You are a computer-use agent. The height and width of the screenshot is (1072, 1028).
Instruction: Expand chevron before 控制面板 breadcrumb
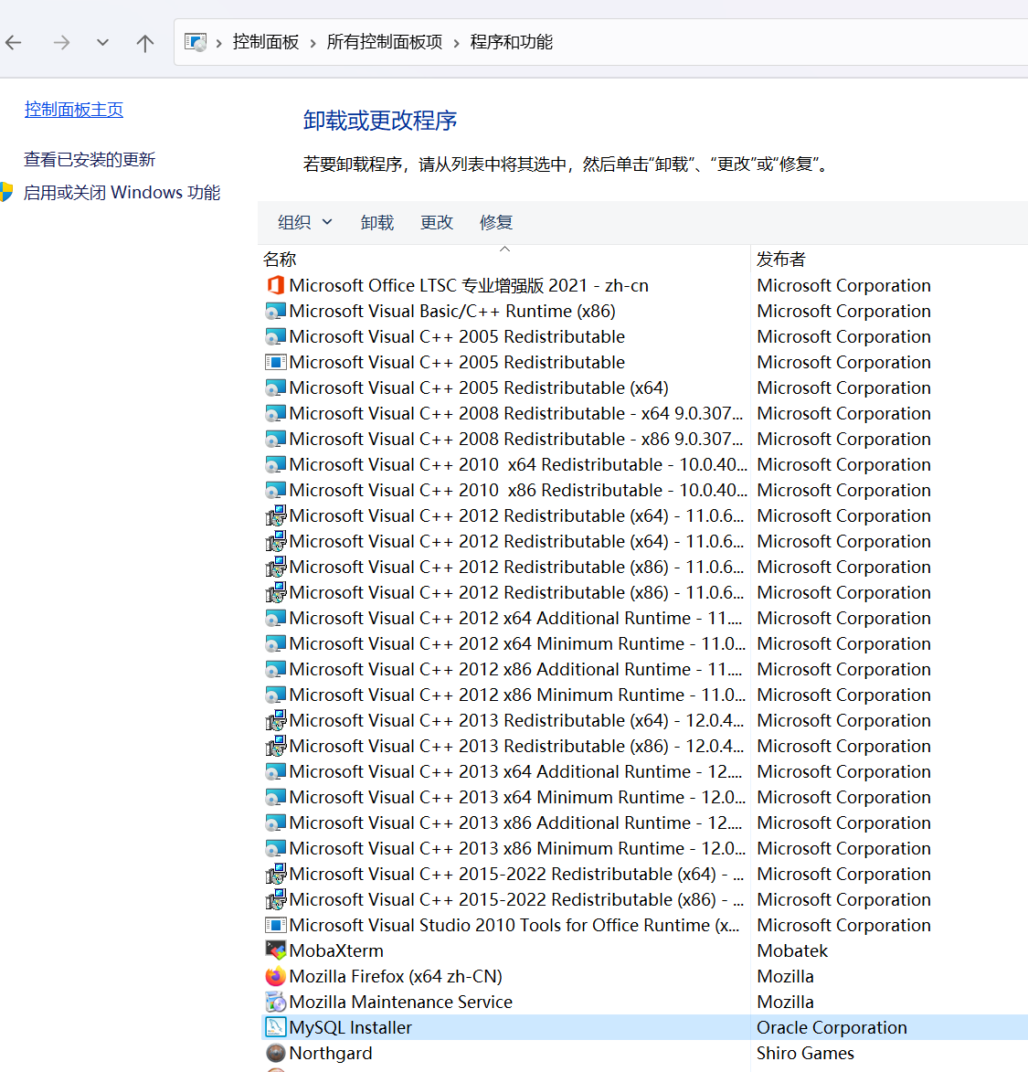[x=218, y=43]
